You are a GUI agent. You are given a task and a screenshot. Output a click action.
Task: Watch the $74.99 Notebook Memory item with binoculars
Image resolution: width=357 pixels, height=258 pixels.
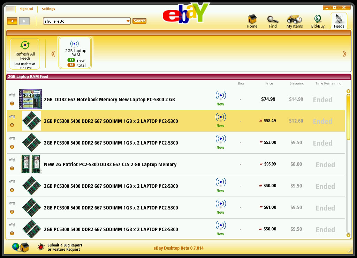(12, 95)
